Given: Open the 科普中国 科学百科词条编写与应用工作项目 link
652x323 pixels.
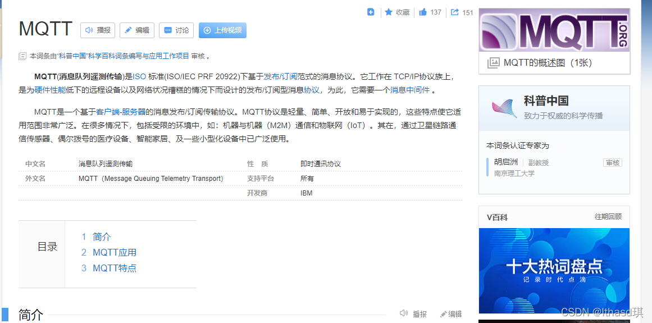Looking at the screenshot, I should click(x=123, y=56).
